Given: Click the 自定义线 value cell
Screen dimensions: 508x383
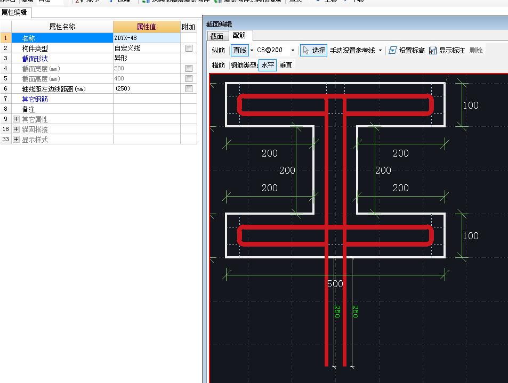Looking at the screenshot, I should coord(147,48).
